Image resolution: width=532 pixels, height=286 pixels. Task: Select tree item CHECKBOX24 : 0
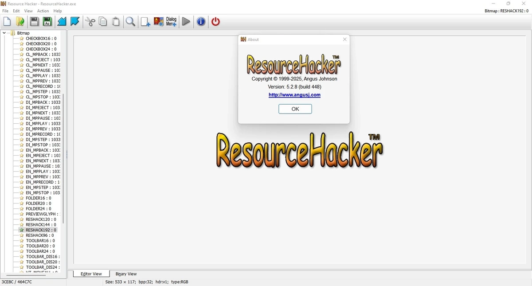(x=41, y=49)
